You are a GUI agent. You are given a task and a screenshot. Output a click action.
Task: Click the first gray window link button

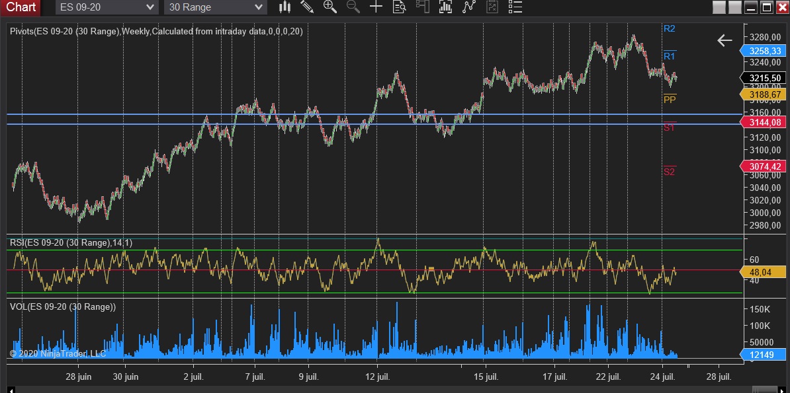click(719, 7)
